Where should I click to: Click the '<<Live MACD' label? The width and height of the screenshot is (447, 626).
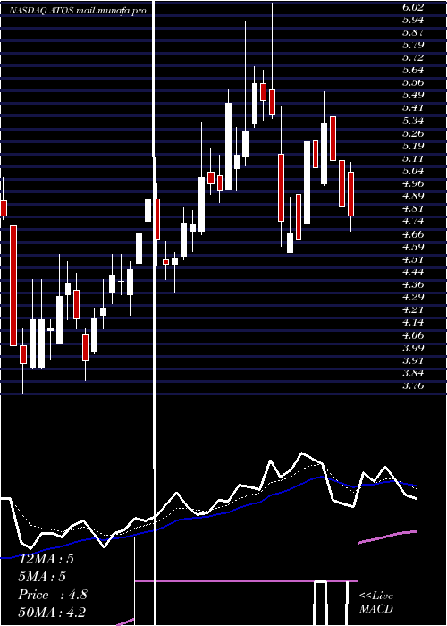pos(376,602)
